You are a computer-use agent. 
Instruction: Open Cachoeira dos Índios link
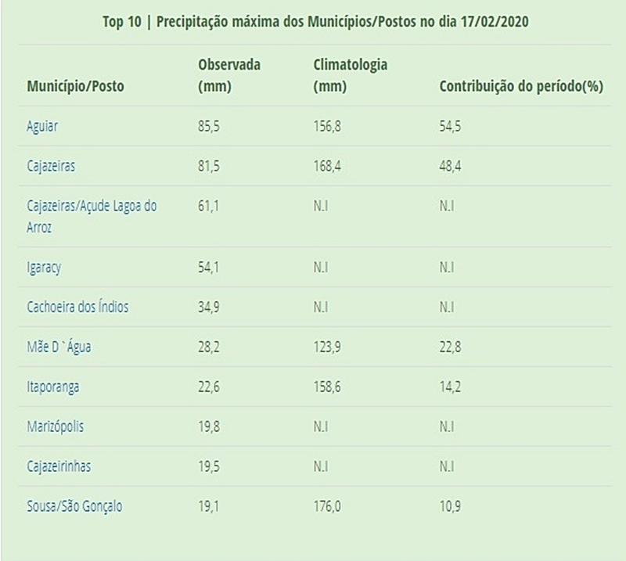(77, 307)
